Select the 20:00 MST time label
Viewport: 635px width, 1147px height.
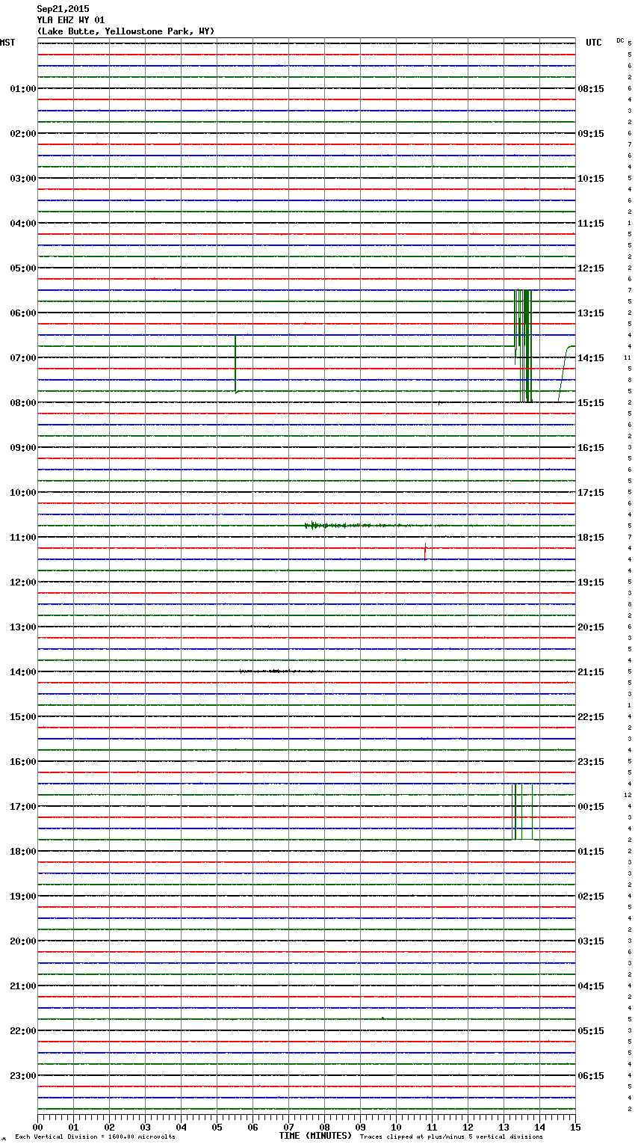pos(23,941)
